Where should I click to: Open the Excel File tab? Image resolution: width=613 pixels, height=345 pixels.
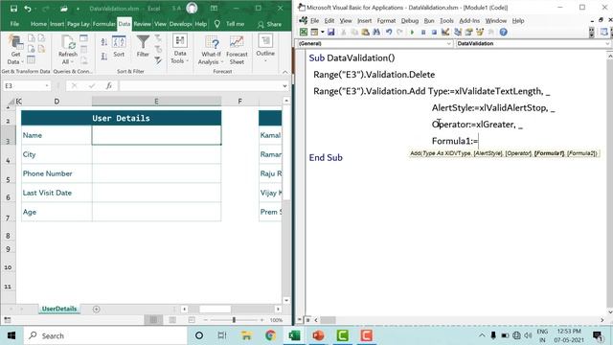click(x=14, y=24)
